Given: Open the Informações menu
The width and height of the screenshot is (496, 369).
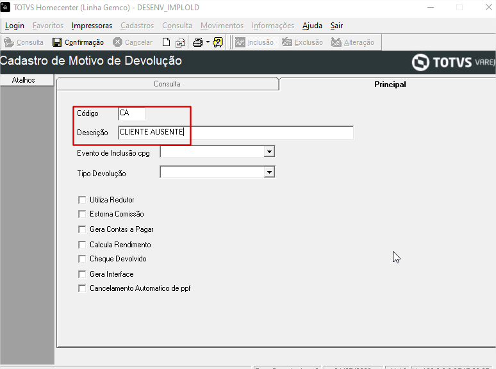Looking at the screenshot, I should point(273,26).
